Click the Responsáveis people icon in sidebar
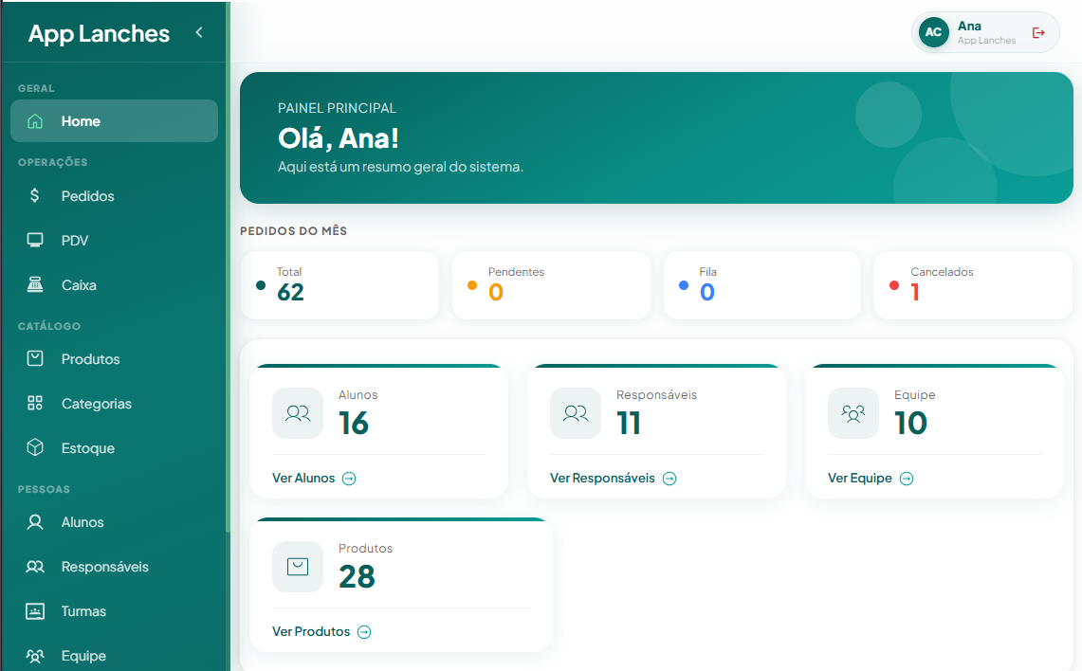Image resolution: width=1082 pixels, height=671 pixels. point(34,567)
